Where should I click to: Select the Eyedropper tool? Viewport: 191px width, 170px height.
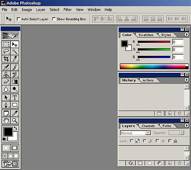[15, 113]
